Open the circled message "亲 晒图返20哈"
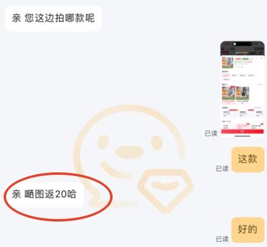Viewport: 267px width, 247px height. point(44,194)
